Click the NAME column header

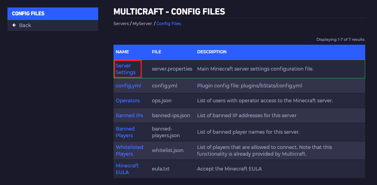(123, 52)
